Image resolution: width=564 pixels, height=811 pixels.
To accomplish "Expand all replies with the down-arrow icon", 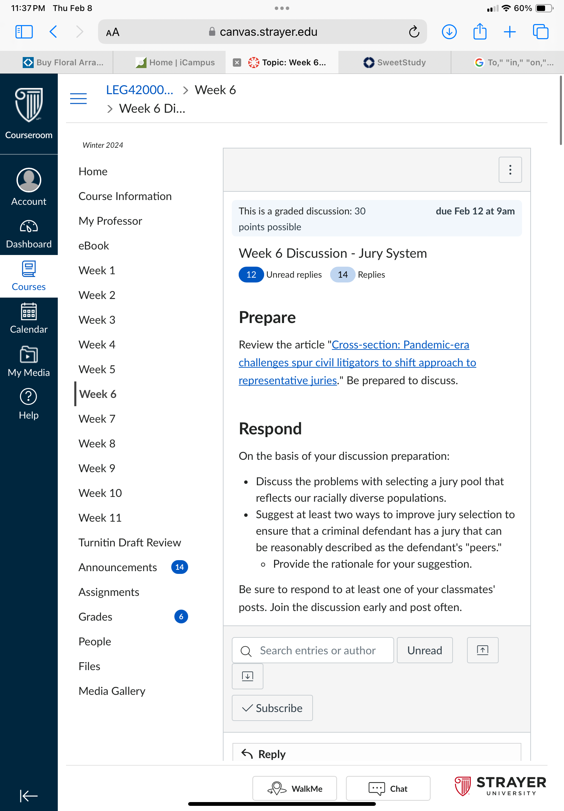I will [x=247, y=676].
